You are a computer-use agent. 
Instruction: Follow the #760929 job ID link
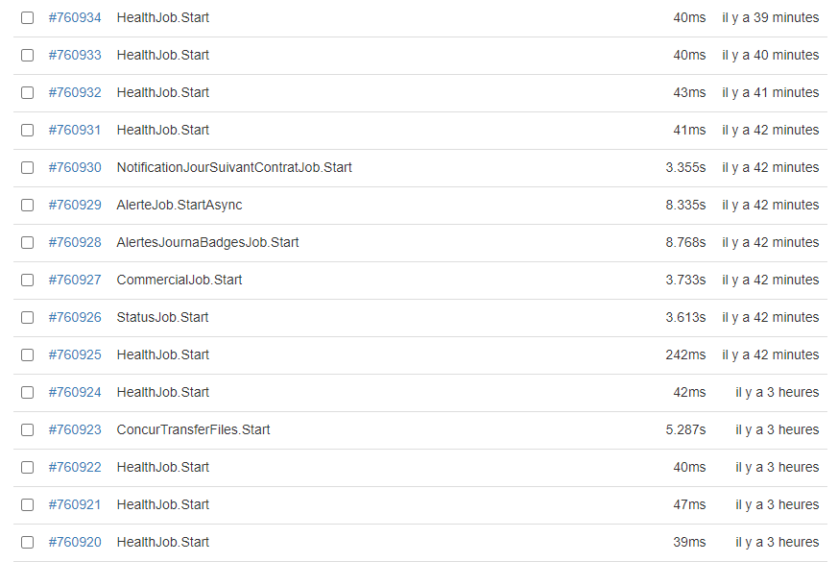[75, 205]
